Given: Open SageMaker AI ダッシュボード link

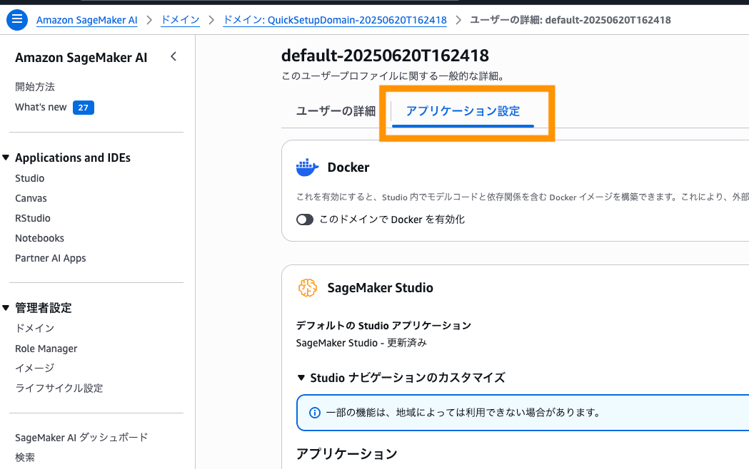Looking at the screenshot, I should [81, 438].
